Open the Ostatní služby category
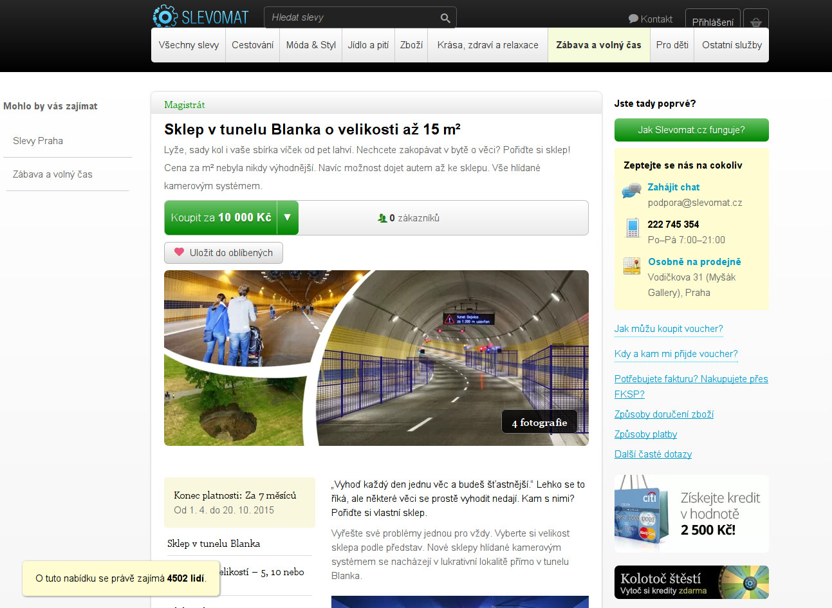The width and height of the screenshot is (832, 608). [x=732, y=45]
